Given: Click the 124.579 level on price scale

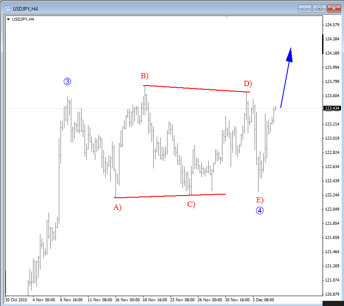Looking at the screenshot, I should click(332, 25).
